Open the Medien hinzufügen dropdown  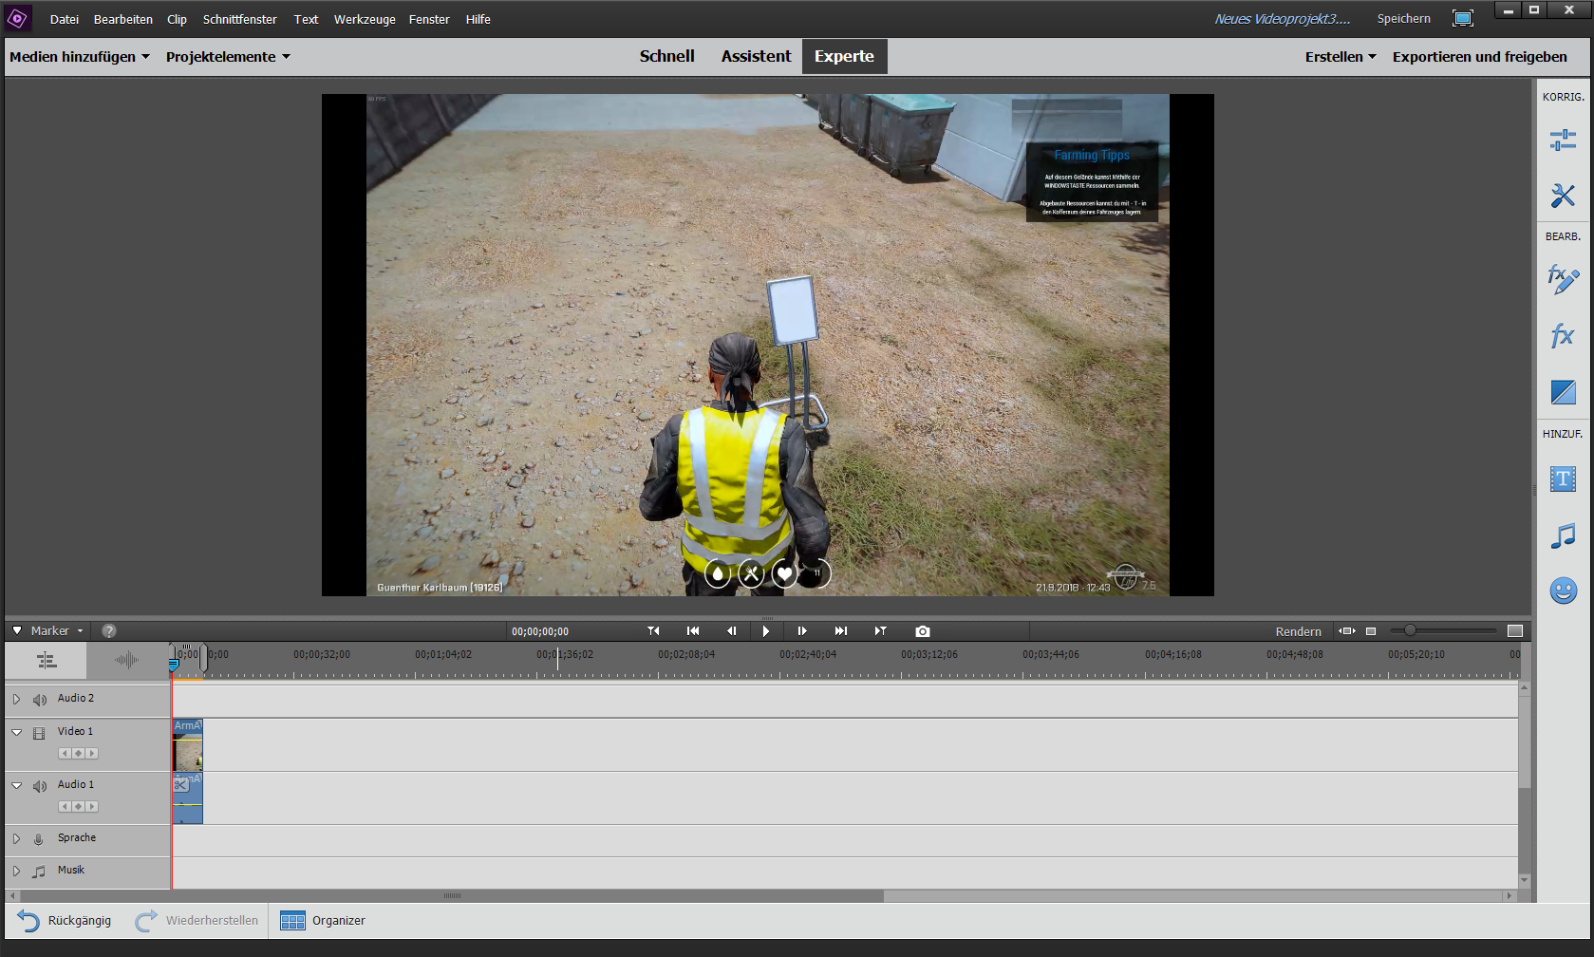[80, 57]
